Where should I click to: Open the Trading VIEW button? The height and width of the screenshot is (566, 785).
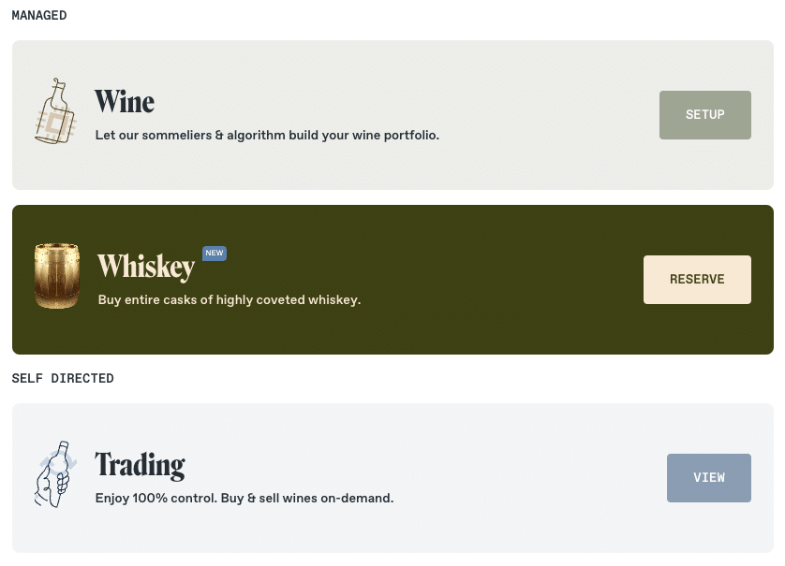pyautogui.click(x=708, y=477)
